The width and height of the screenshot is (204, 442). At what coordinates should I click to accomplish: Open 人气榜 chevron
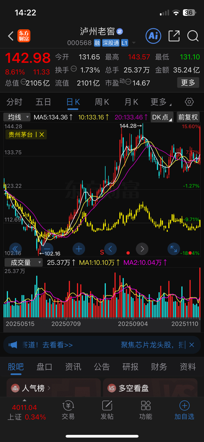[49, 388]
